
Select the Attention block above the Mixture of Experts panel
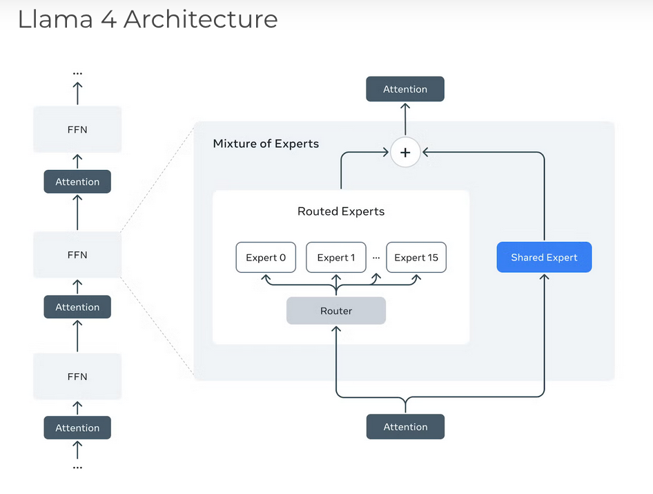pos(405,89)
